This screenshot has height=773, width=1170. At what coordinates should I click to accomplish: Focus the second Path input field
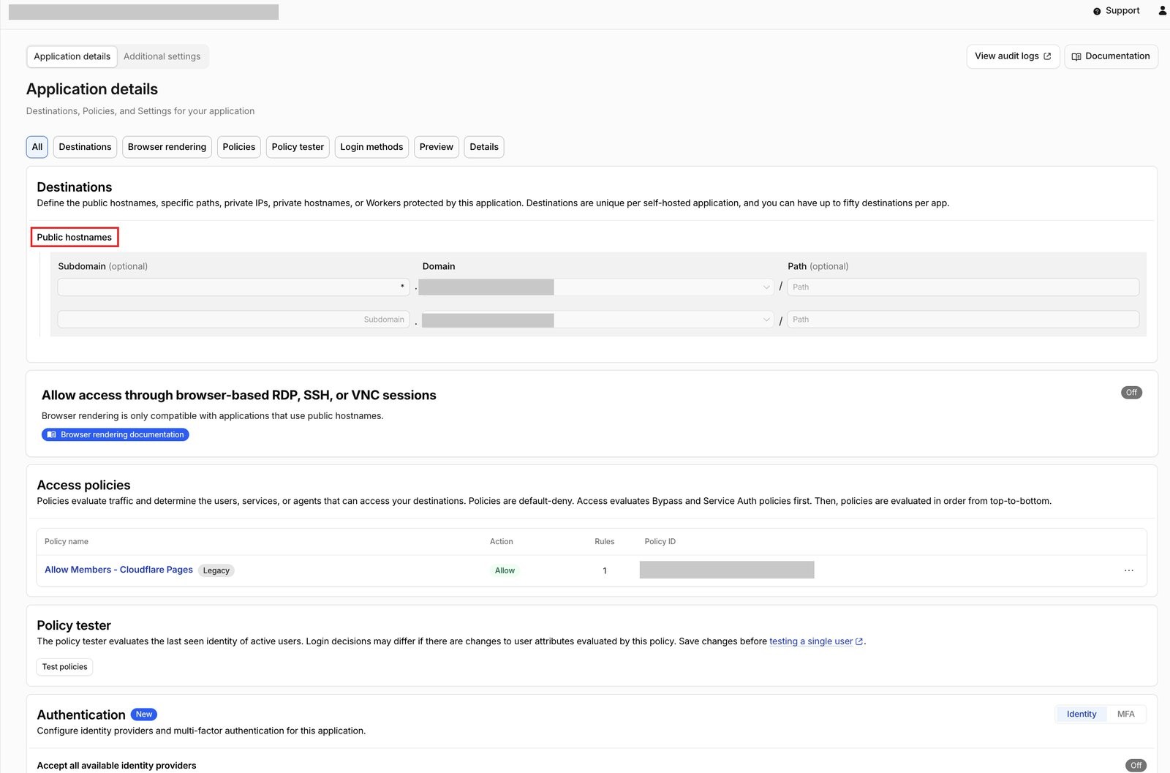pyautogui.click(x=963, y=320)
